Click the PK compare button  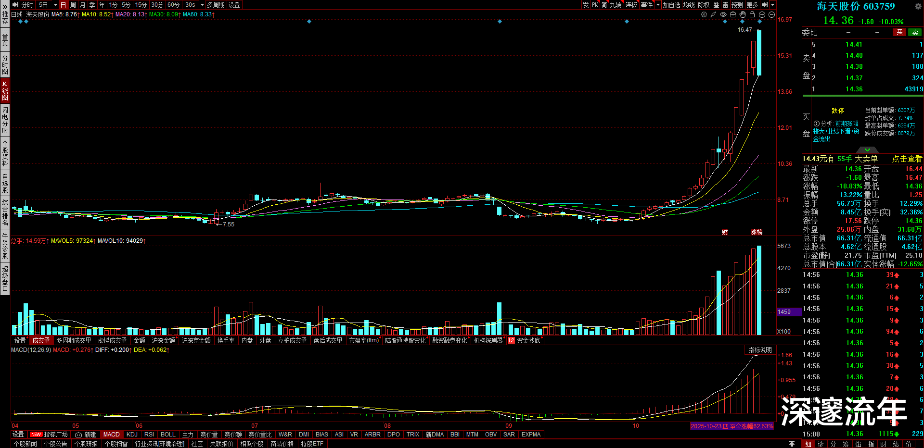click(x=595, y=5)
